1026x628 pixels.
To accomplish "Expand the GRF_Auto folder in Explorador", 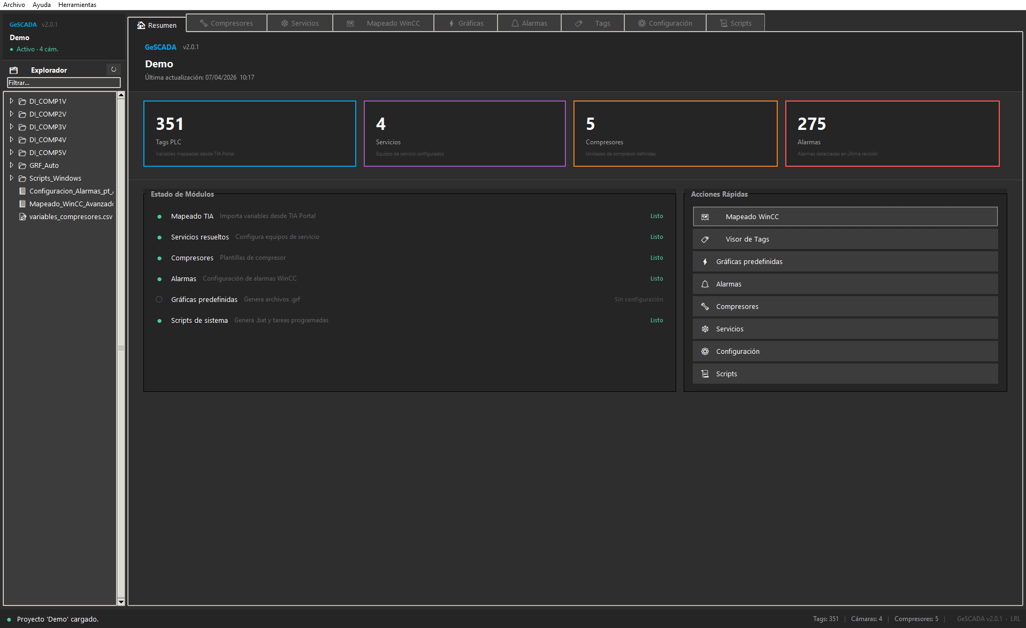I will 11,165.
